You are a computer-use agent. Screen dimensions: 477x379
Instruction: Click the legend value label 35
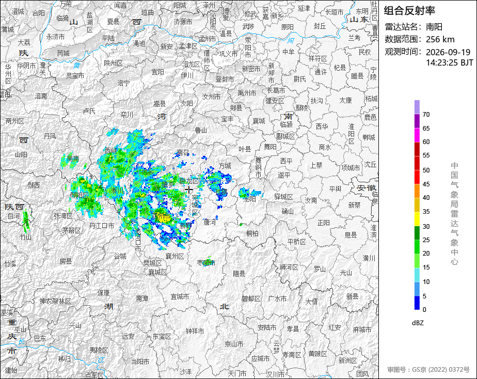(x=426, y=212)
